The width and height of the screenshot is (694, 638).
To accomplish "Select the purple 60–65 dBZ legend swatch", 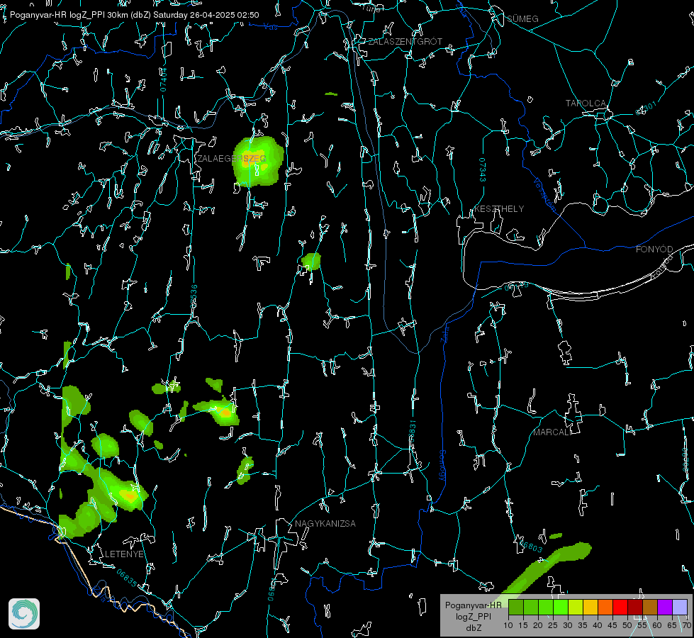I will pyautogui.click(x=664, y=607).
